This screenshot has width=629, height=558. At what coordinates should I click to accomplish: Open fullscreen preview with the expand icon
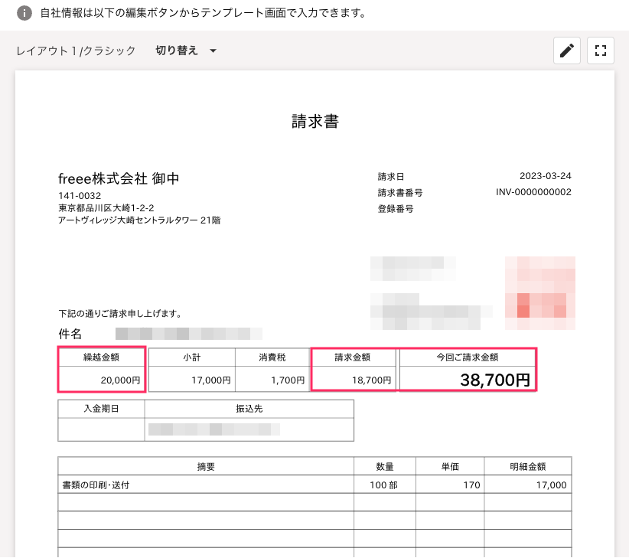tap(600, 51)
